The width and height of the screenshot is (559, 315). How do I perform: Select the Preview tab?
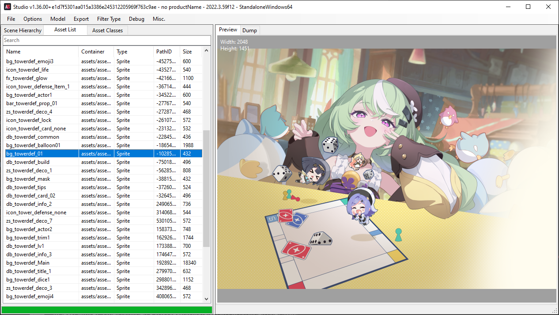tap(228, 30)
